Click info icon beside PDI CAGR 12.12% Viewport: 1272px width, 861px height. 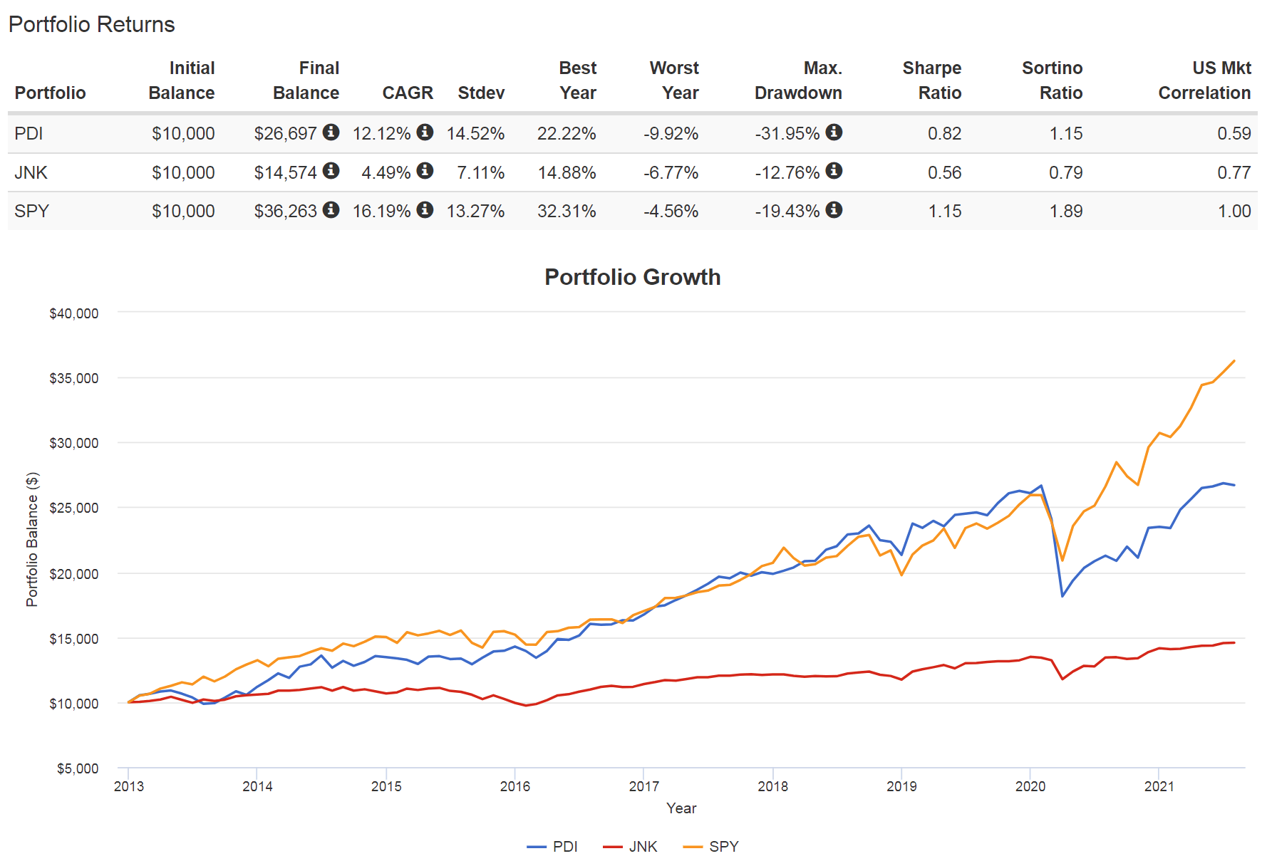425,132
